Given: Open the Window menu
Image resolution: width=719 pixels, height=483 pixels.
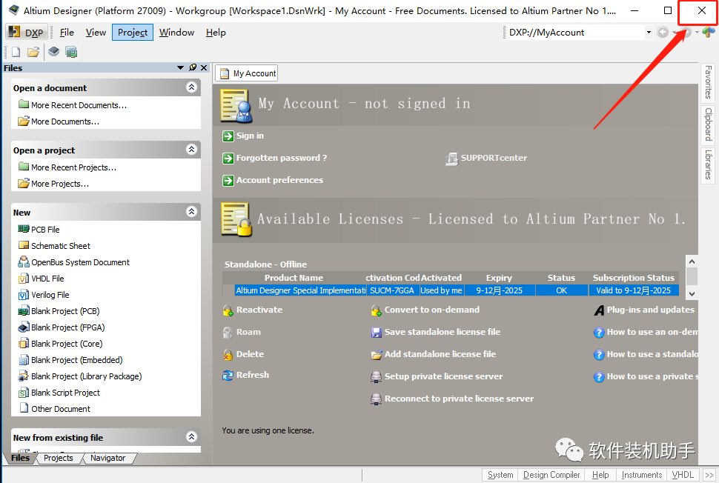Looking at the screenshot, I should (176, 33).
